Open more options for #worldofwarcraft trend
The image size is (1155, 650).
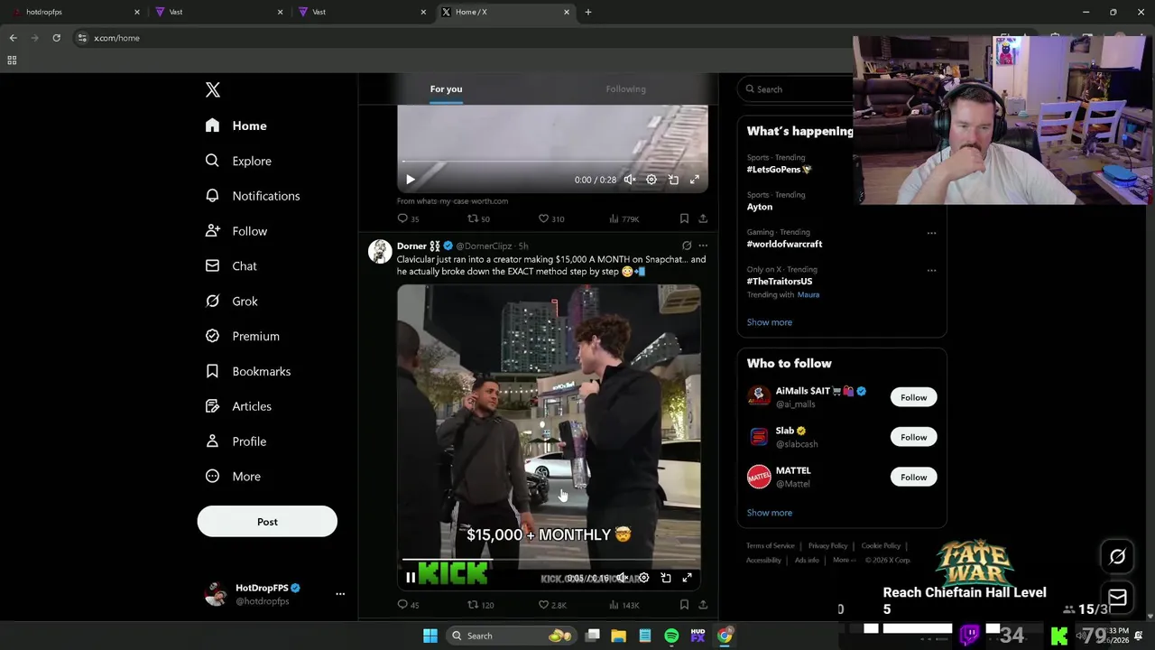click(931, 233)
